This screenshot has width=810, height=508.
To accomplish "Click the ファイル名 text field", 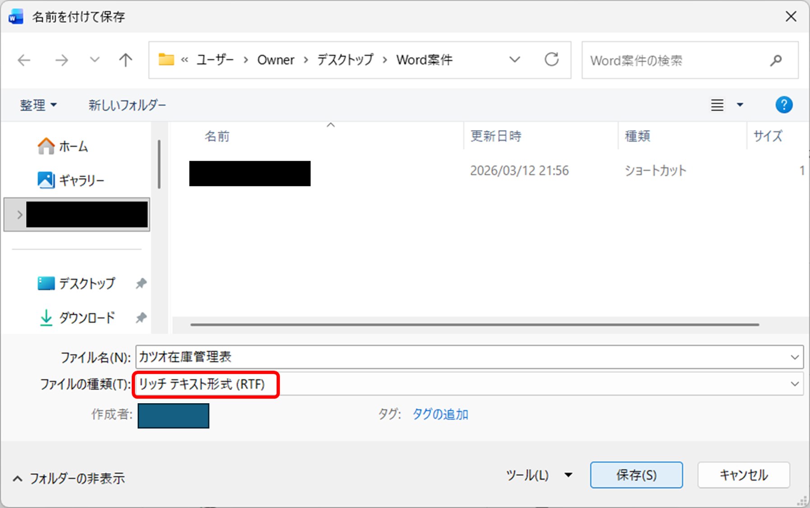I will [x=460, y=357].
